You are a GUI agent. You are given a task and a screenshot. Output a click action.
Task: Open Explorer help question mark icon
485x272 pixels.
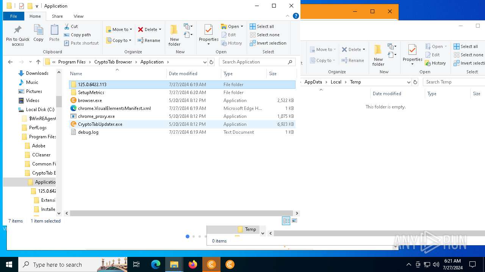pyautogui.click(x=296, y=16)
